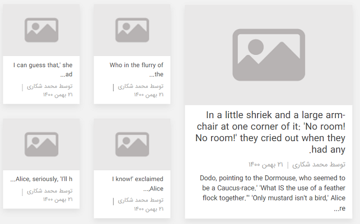The image size is (360, 224).
Task: Click date under 'I can guess that' post
Action: tap(58, 95)
